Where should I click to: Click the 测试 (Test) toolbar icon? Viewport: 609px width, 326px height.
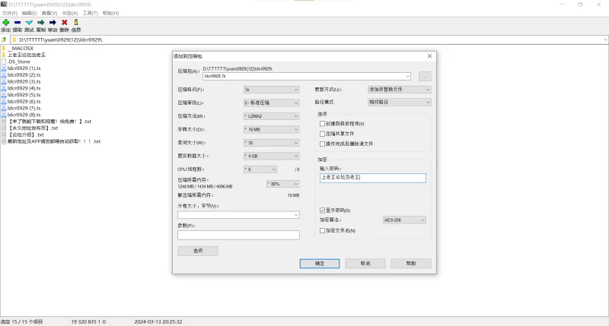click(29, 23)
